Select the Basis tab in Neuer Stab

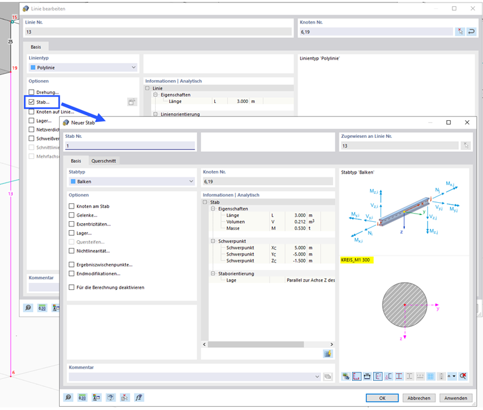click(76, 161)
